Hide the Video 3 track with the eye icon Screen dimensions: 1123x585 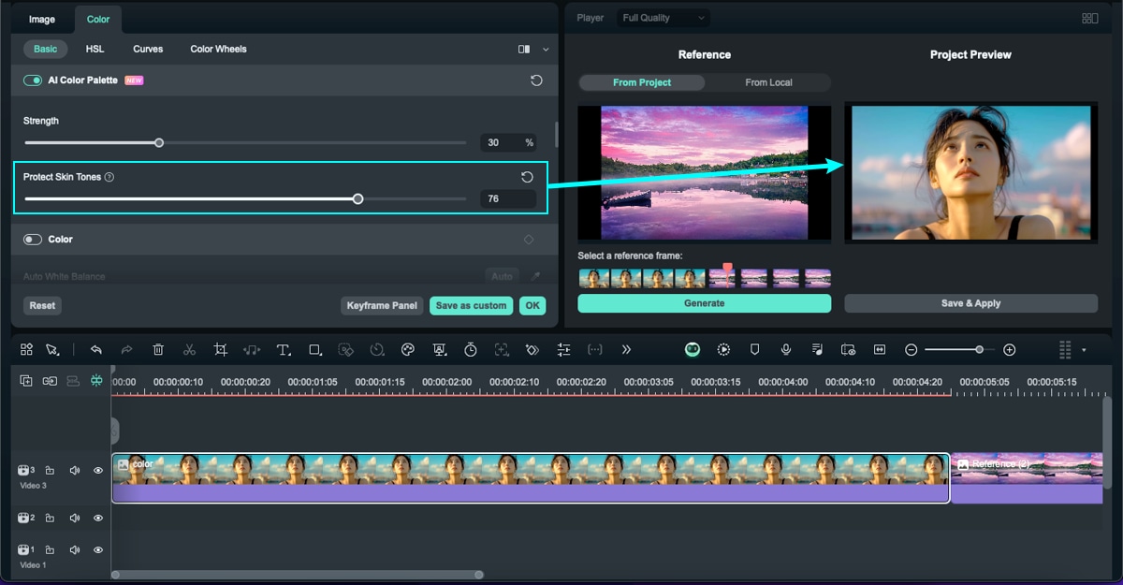[x=98, y=471]
